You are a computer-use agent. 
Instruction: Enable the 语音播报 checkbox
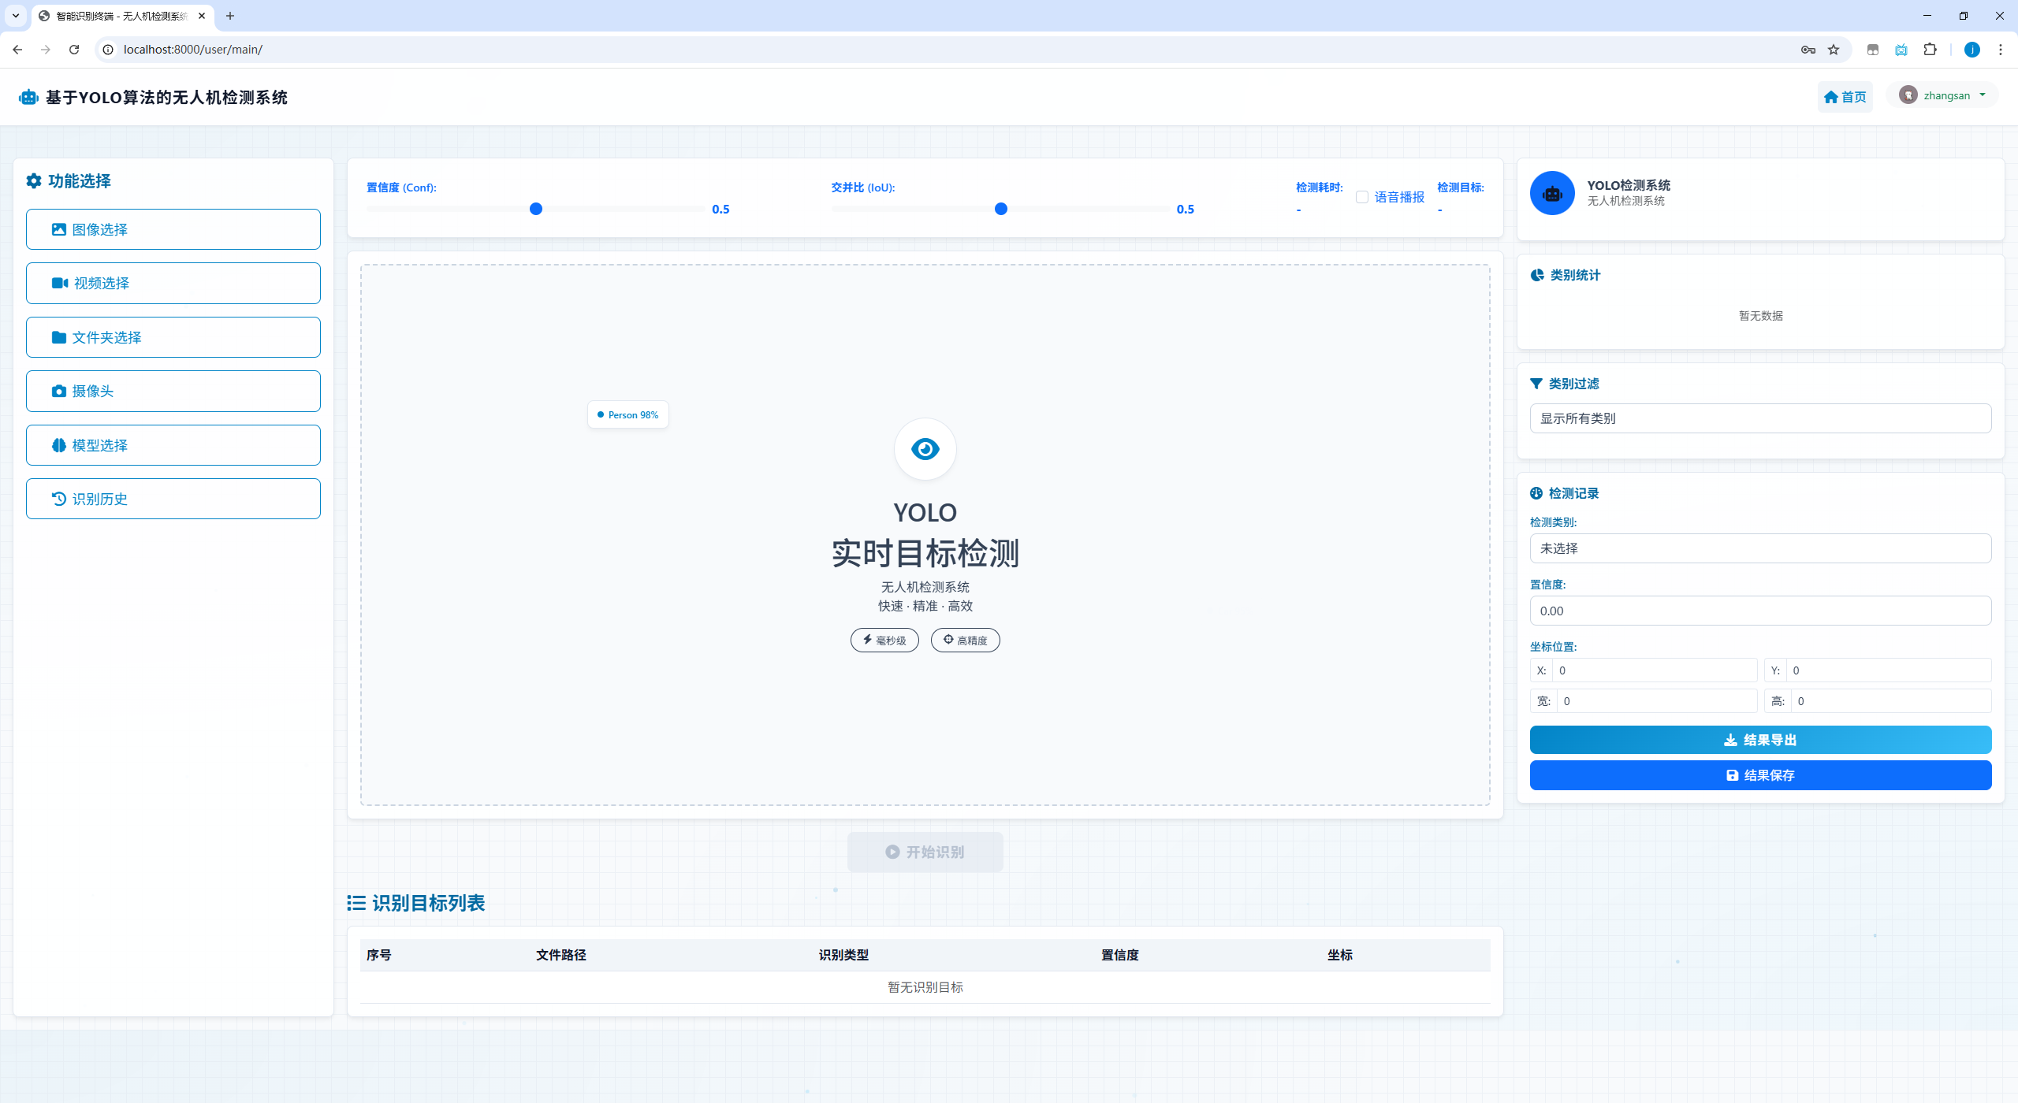(x=1362, y=197)
